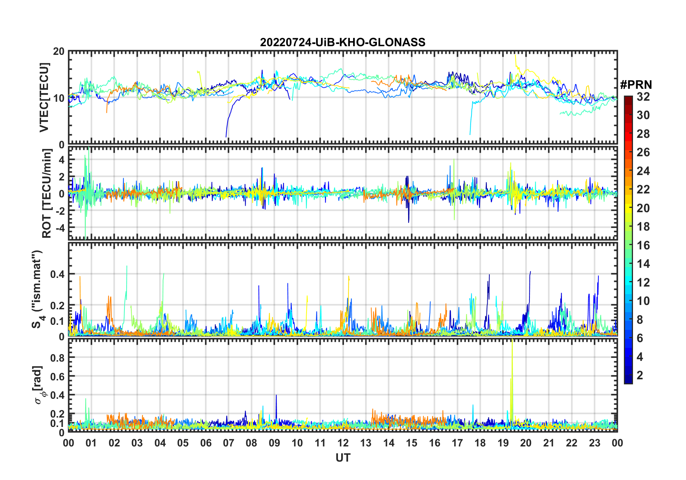Viewport: 686px width, 480px height.
Task: Select the 0.4 tick on sigma-phi axis
Action: coord(57,395)
